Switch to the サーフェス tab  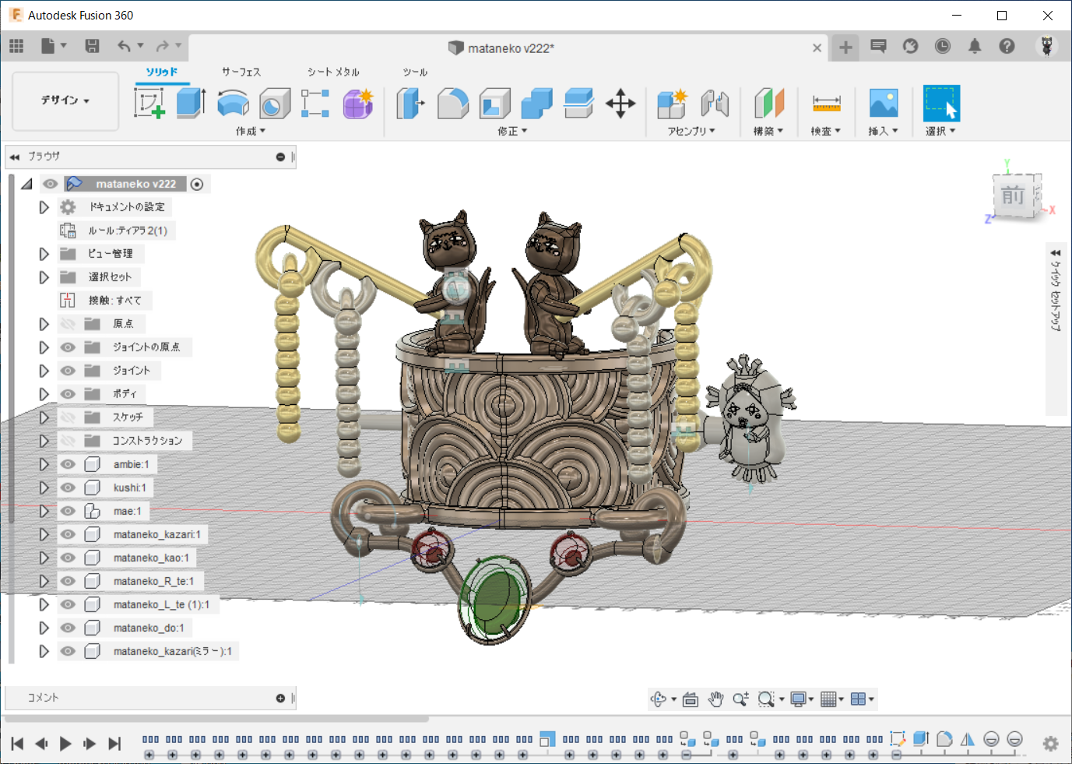point(241,72)
